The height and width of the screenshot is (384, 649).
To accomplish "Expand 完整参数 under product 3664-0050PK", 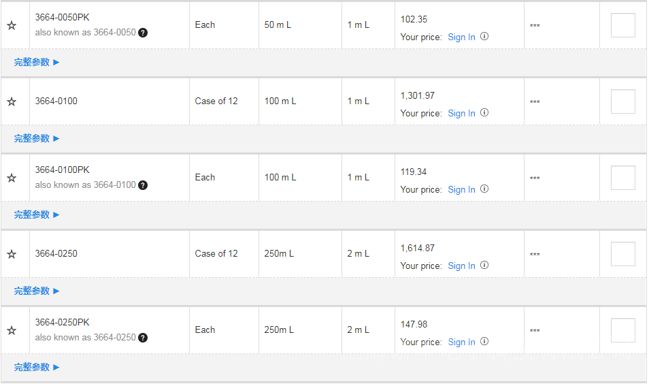I will coord(37,62).
